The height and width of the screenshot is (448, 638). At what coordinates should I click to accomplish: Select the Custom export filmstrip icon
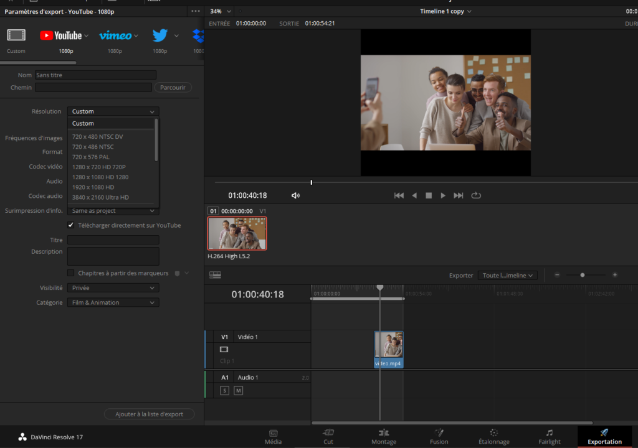pyautogui.click(x=16, y=35)
